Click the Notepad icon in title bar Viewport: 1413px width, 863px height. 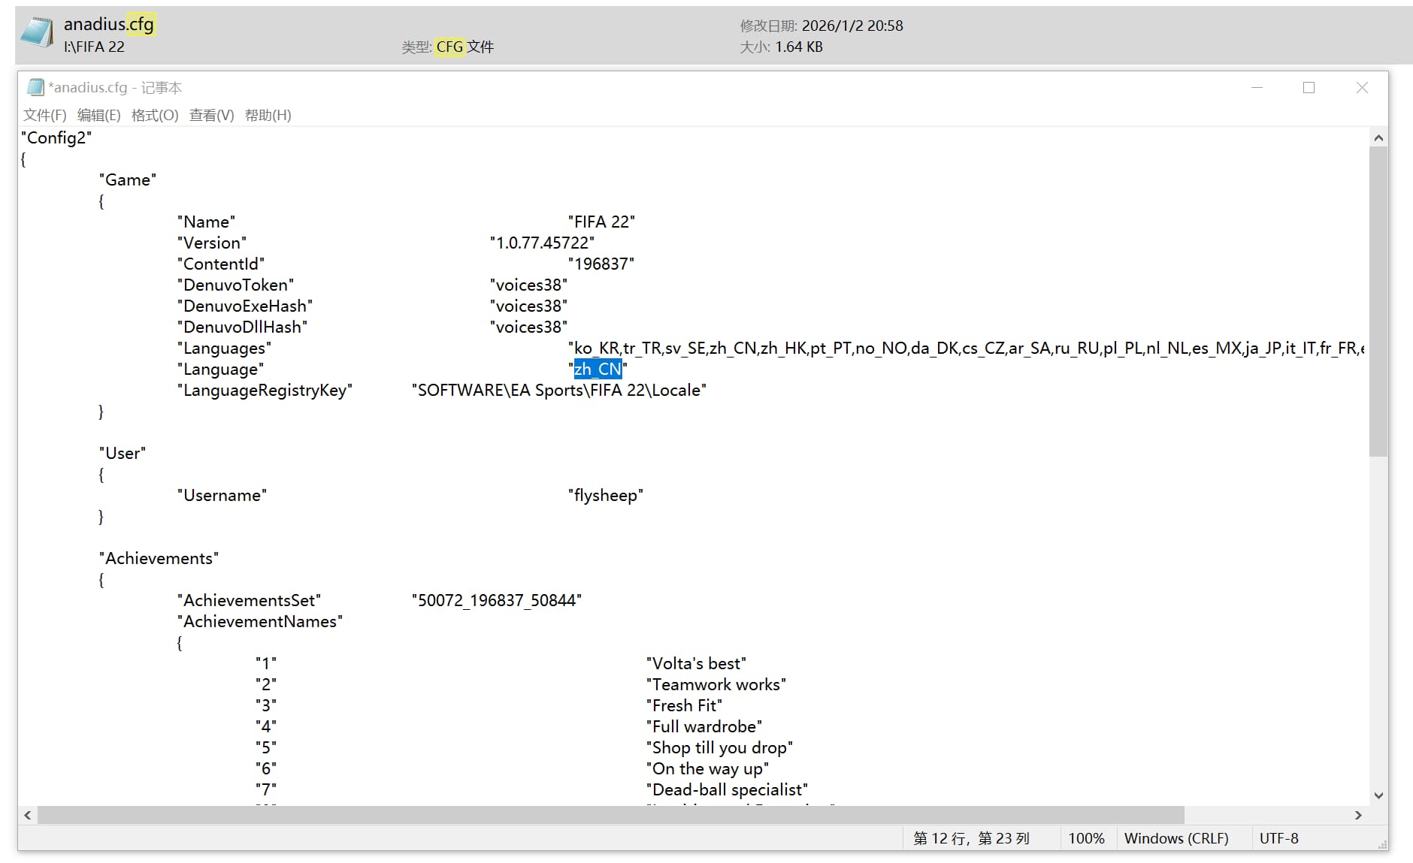pos(35,87)
